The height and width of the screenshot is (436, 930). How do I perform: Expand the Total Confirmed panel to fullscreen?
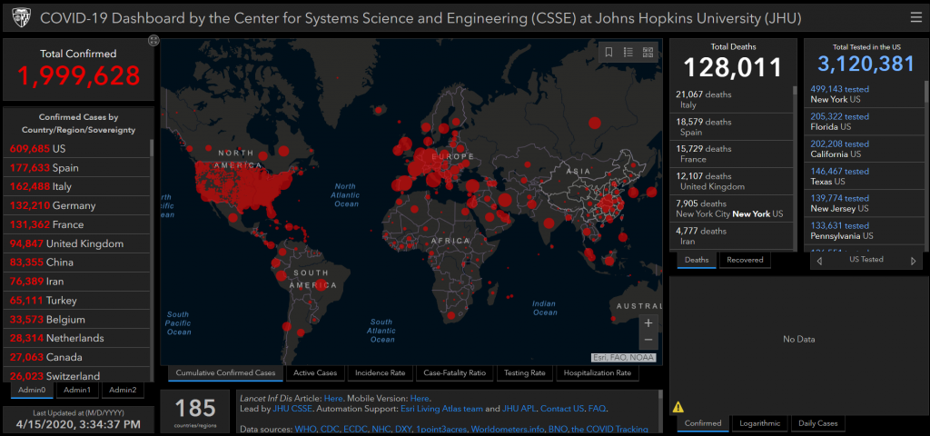(x=153, y=40)
